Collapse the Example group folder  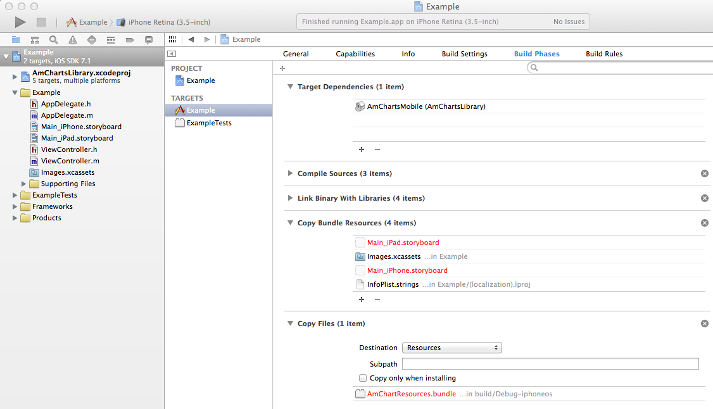point(15,92)
